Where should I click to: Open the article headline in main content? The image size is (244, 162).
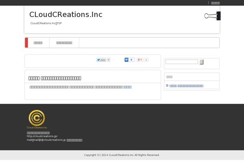(x=54, y=78)
